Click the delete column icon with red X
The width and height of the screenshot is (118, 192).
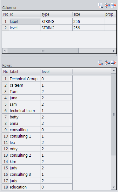click(x=114, y=5)
